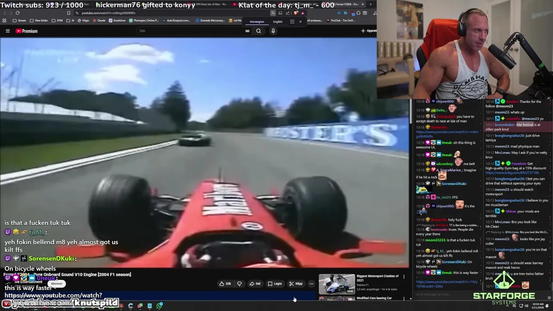This screenshot has width=553, height=311.
Task: Open the GYM bookmarks folder
Action: (x=57, y=20)
